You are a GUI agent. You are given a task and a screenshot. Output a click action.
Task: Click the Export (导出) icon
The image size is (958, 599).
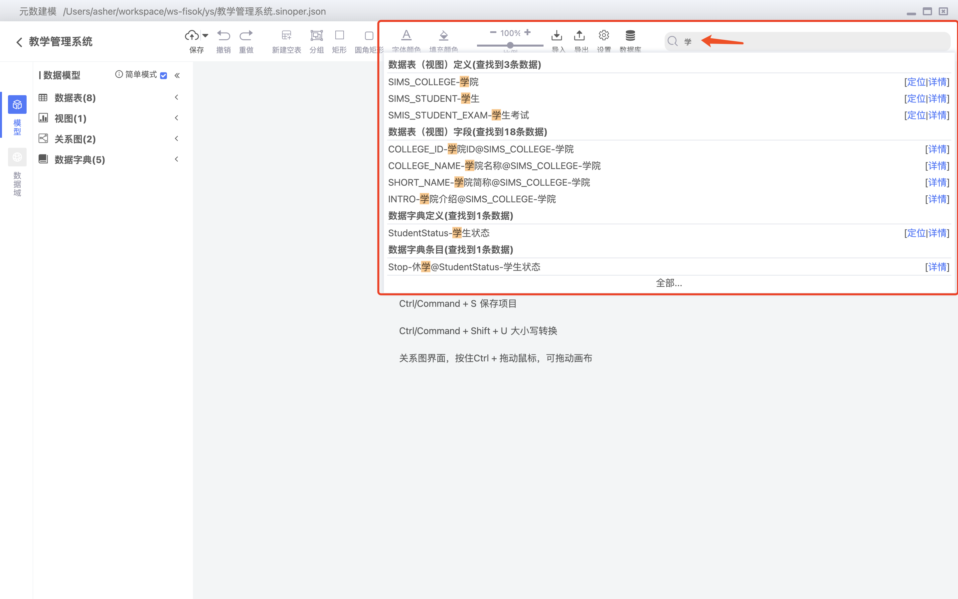click(579, 36)
